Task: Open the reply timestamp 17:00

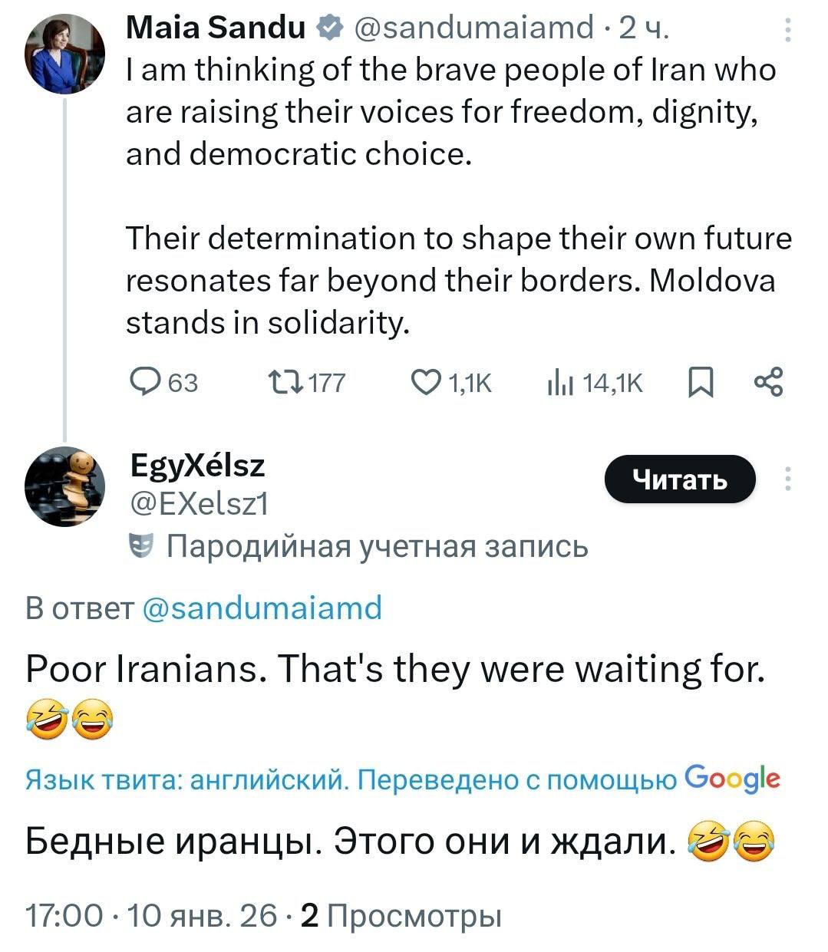Action: (63, 916)
